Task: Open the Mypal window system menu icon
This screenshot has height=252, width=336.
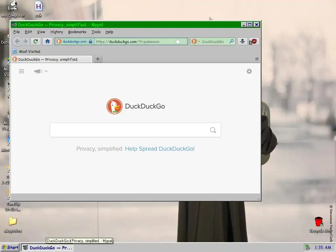Action: pyautogui.click(x=14, y=25)
